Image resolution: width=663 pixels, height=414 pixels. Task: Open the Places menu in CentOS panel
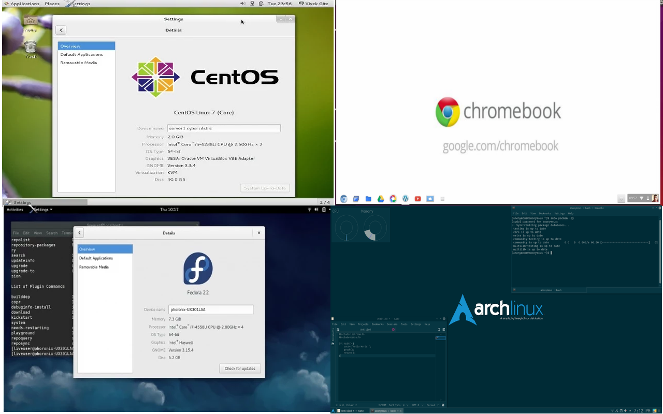tap(52, 4)
